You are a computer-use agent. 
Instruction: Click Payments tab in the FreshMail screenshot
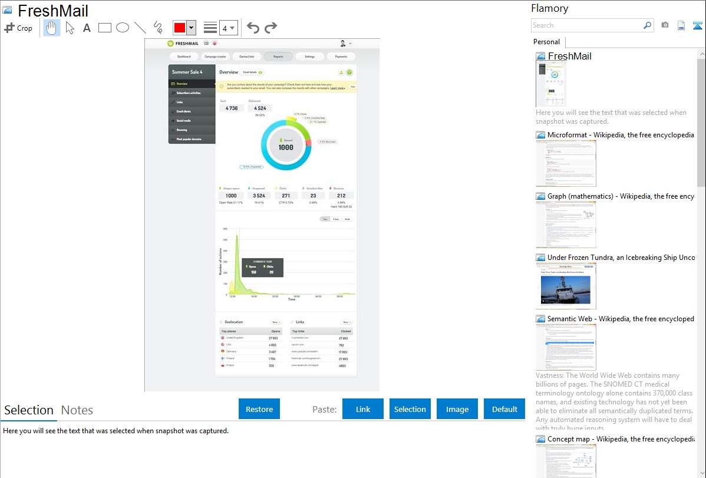[x=341, y=57]
